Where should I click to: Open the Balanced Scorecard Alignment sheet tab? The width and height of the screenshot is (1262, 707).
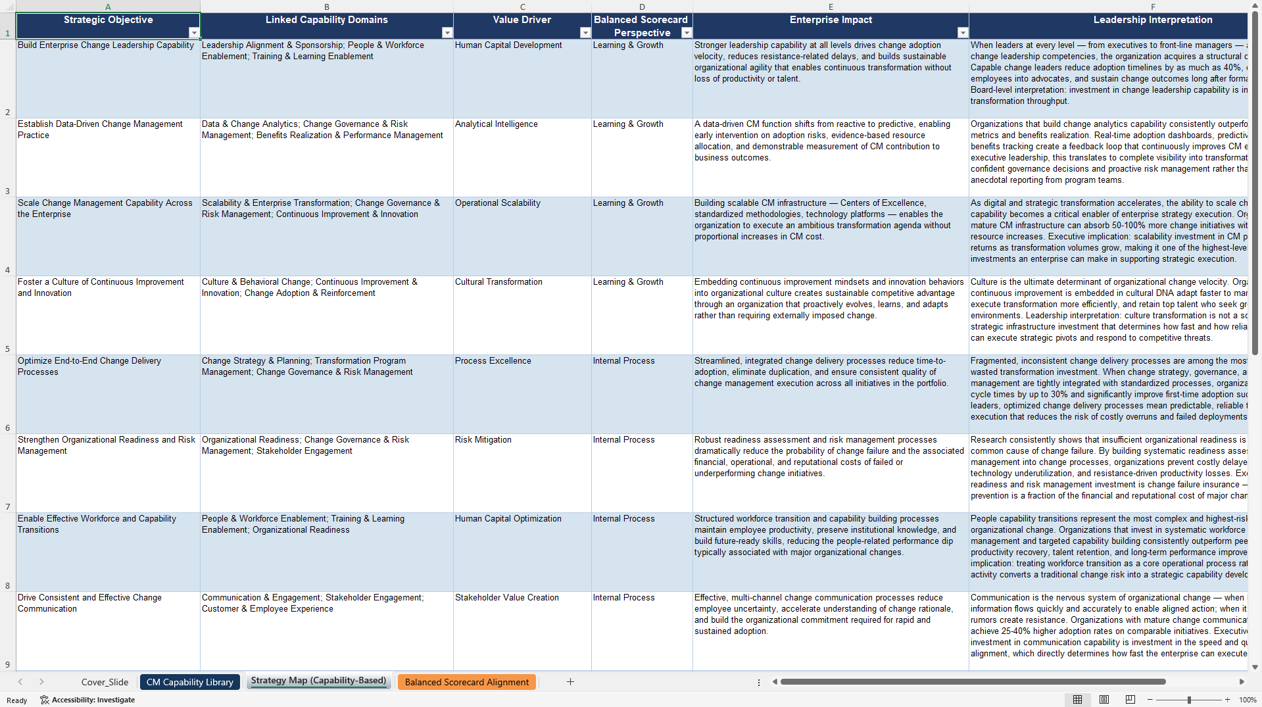pyautogui.click(x=466, y=682)
